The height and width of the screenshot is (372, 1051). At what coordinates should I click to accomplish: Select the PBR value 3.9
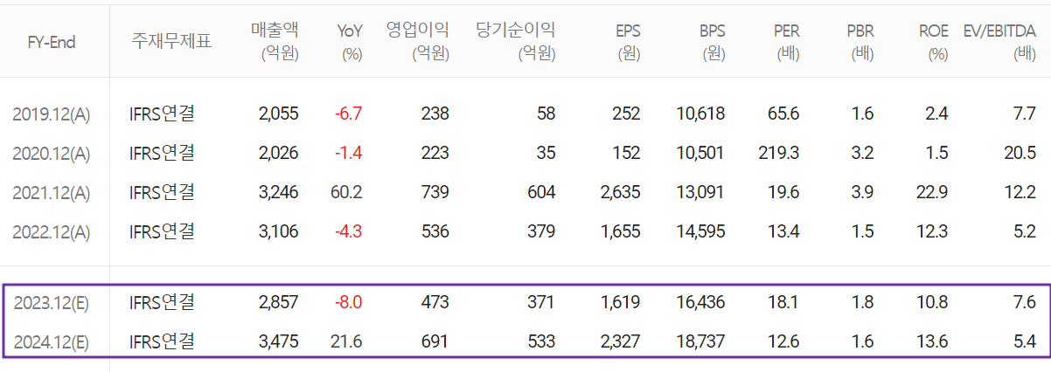tap(862, 192)
